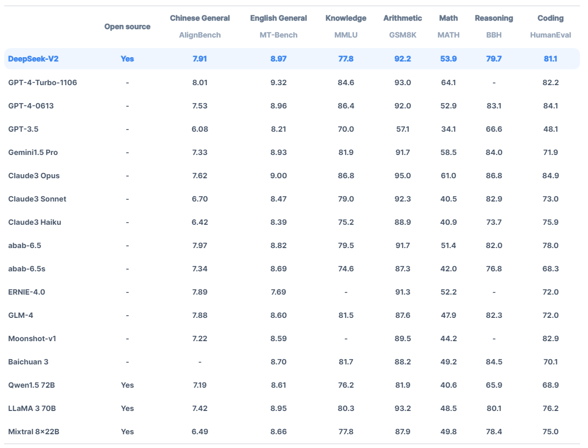Click the "HumanEval" benchmark label

(550, 35)
